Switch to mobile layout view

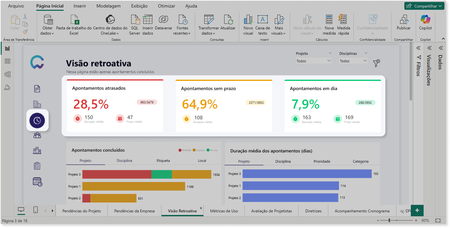(36, 210)
